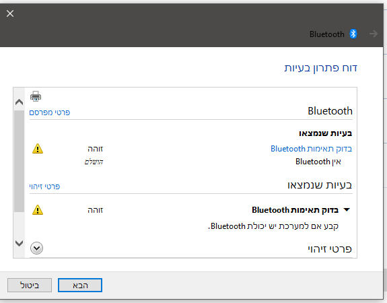Click the דוח פתרון בעיות heading
Screen dimensions: 387x303
click(320, 68)
